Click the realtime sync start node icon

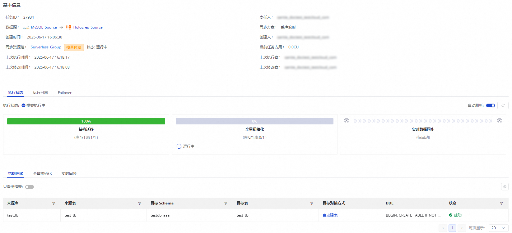point(347,121)
